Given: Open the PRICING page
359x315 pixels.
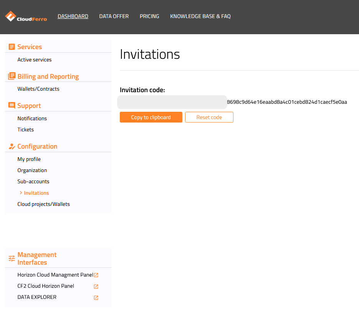Looking at the screenshot, I should pyautogui.click(x=149, y=16).
